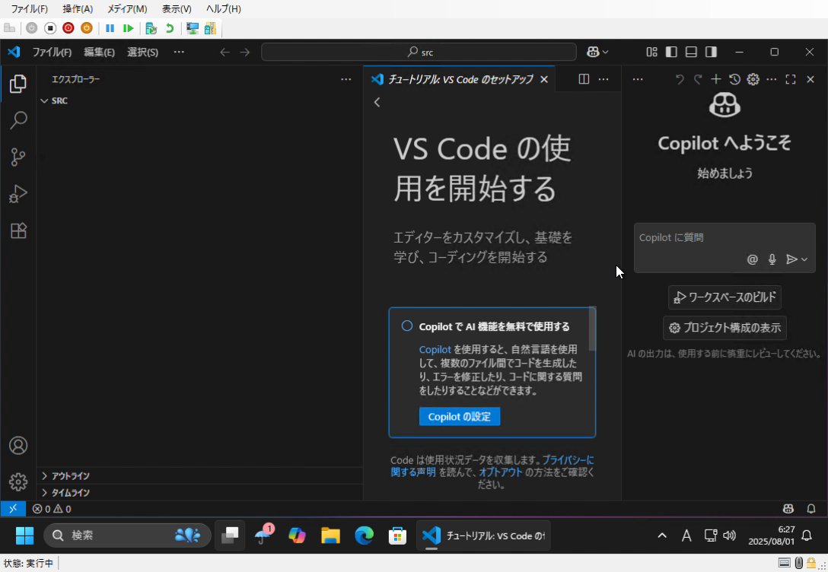Toggle the bottom panel visibility

click(x=691, y=52)
